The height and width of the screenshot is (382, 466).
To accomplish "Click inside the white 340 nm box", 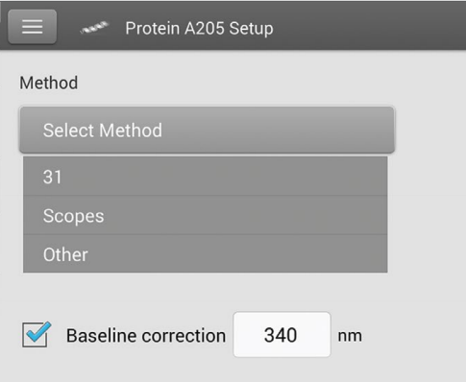I will click(282, 335).
